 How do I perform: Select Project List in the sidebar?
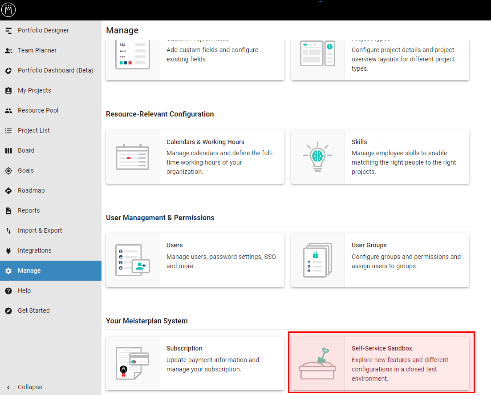pos(51,130)
